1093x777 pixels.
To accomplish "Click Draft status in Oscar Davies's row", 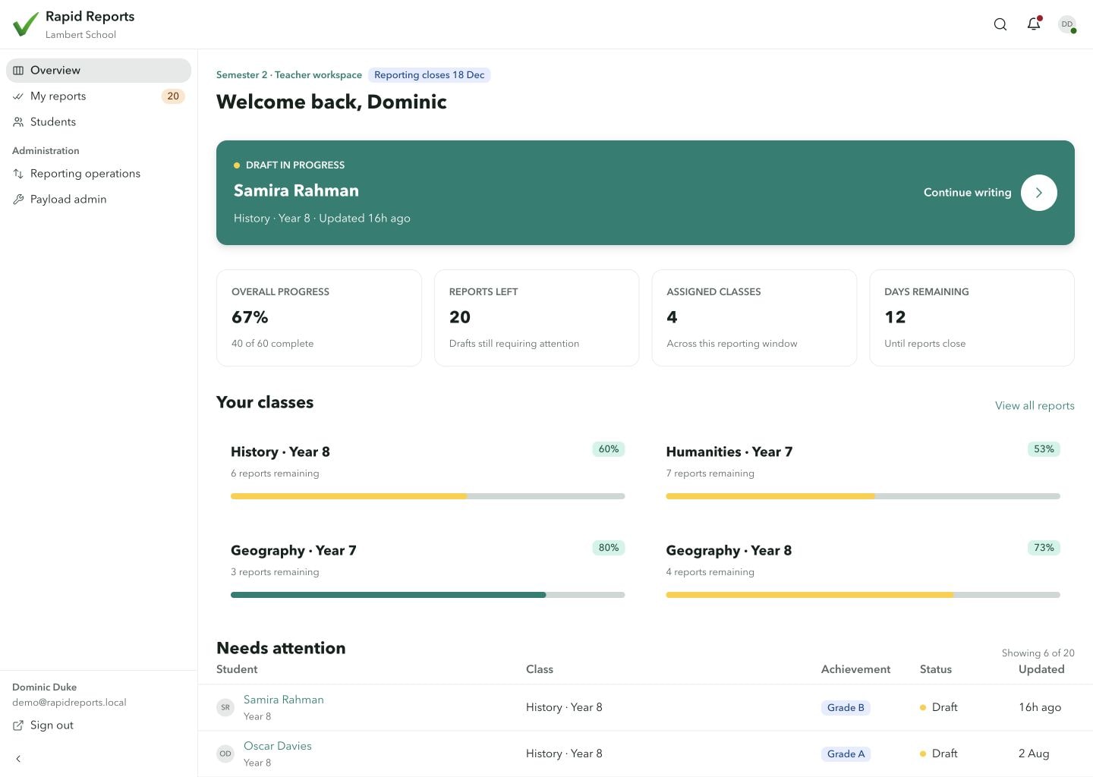I will tap(939, 753).
